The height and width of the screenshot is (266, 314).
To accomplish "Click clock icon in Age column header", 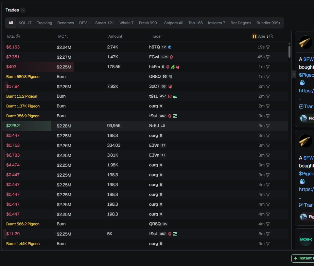I will 271,36.
